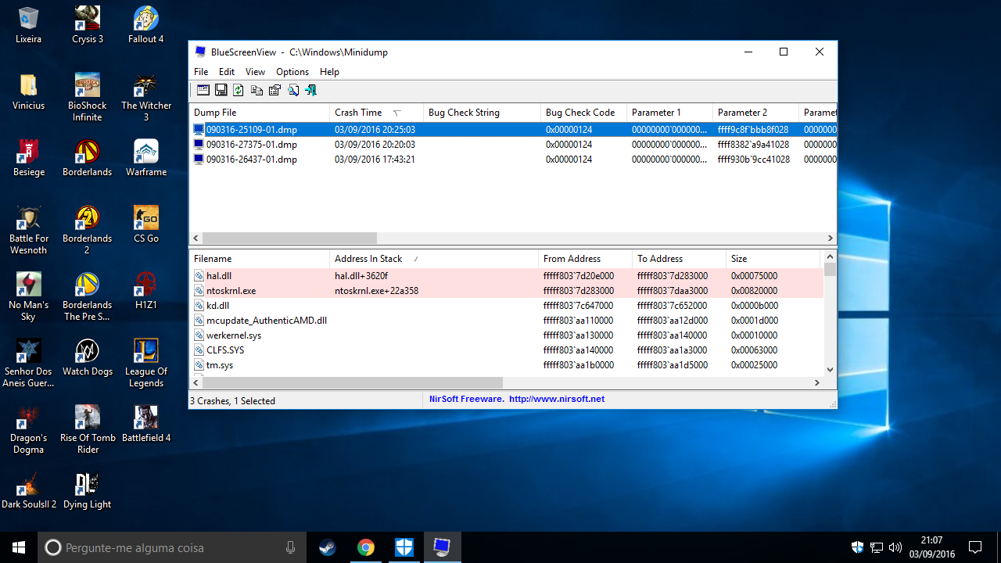Screen dimensions: 1001x563
Task: Click the To Address column header
Action: (679, 259)
